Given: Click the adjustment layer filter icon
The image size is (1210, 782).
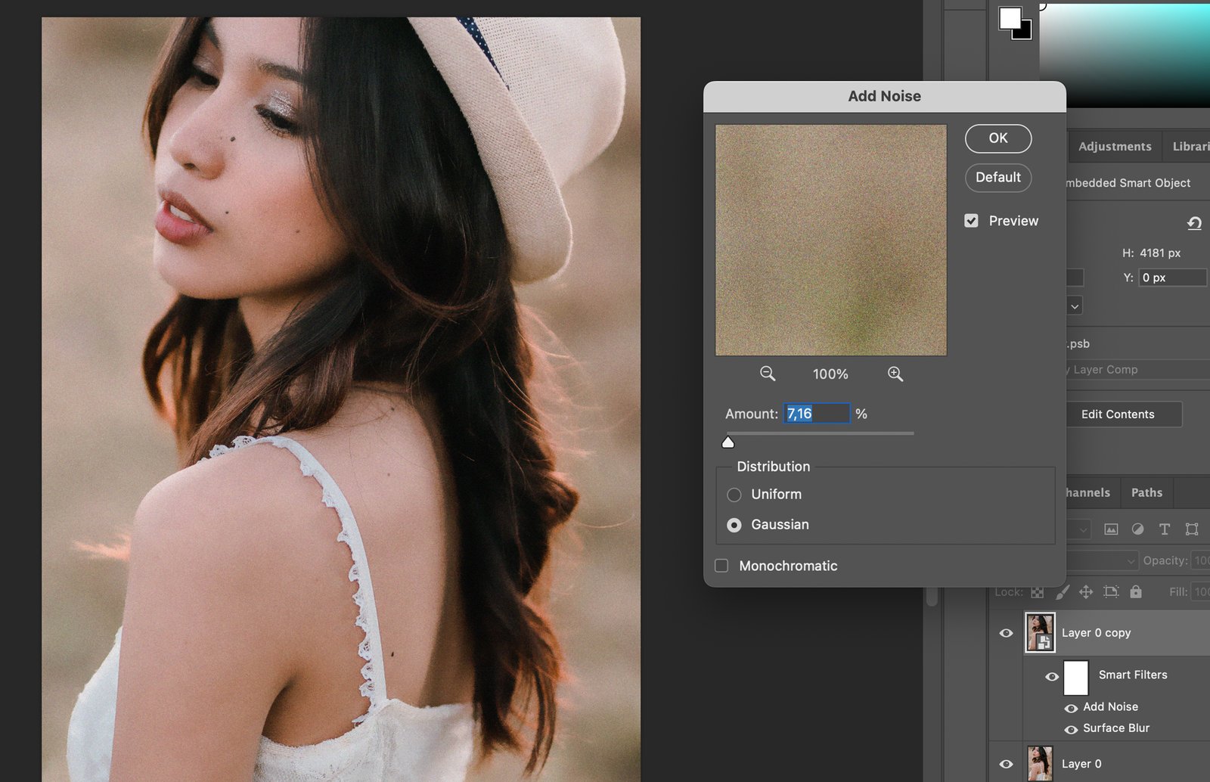Looking at the screenshot, I should 1137,529.
